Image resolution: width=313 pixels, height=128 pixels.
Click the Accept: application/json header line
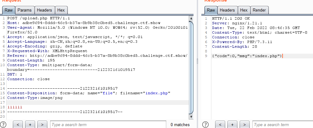click(x=75, y=37)
